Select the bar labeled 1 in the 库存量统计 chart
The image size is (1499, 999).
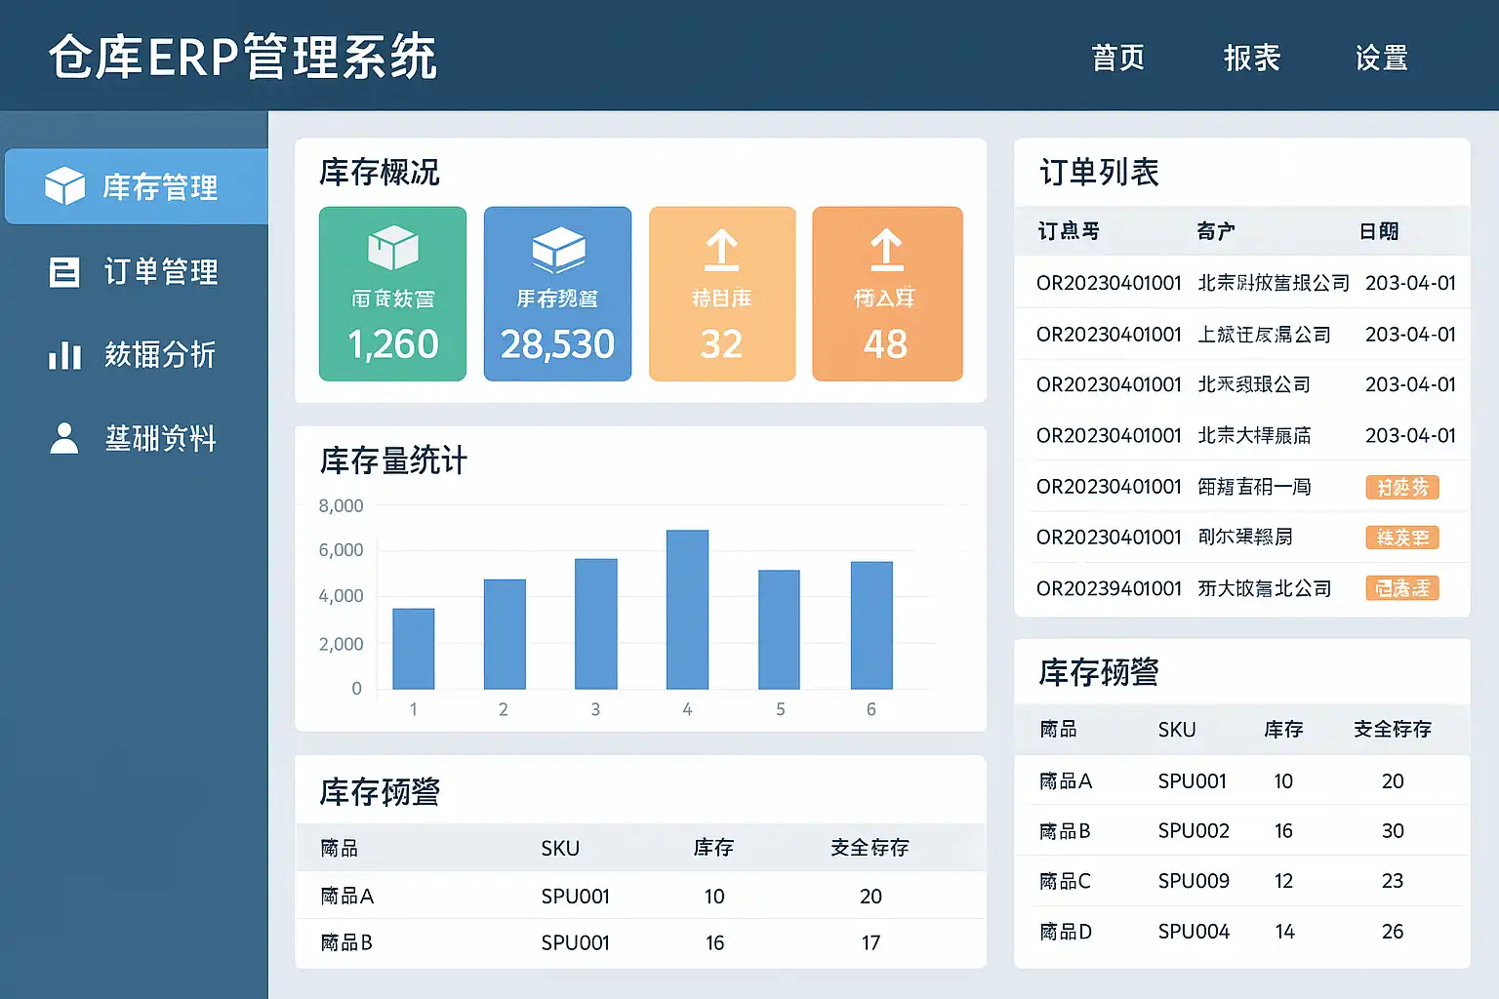(413, 649)
